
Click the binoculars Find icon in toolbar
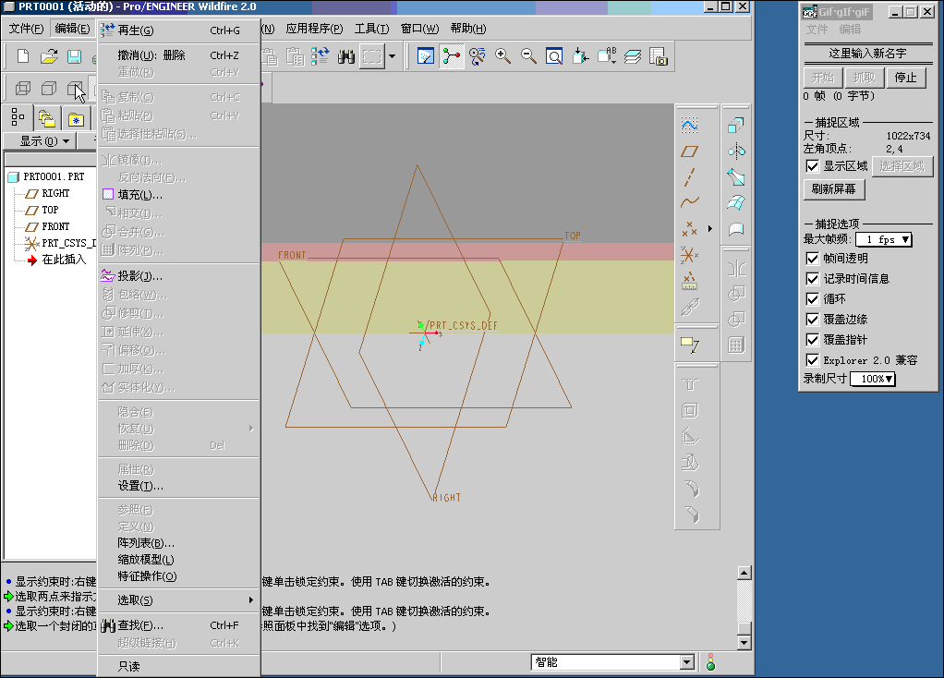[346, 56]
